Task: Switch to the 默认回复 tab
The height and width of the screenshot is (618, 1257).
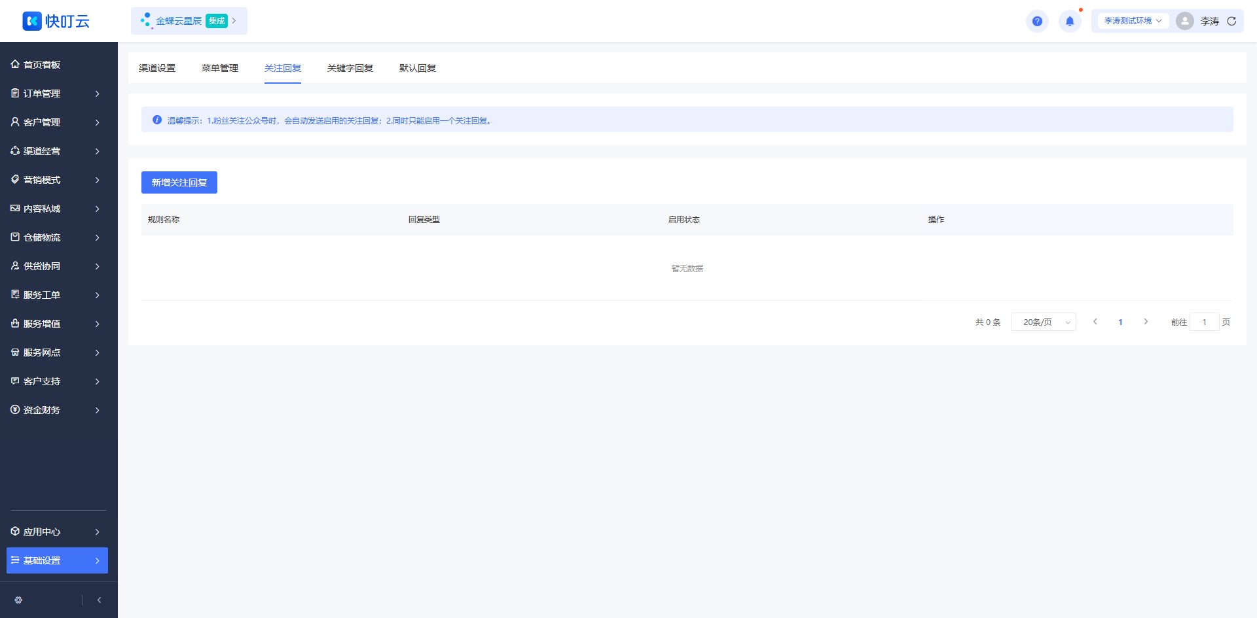Action: click(x=418, y=68)
